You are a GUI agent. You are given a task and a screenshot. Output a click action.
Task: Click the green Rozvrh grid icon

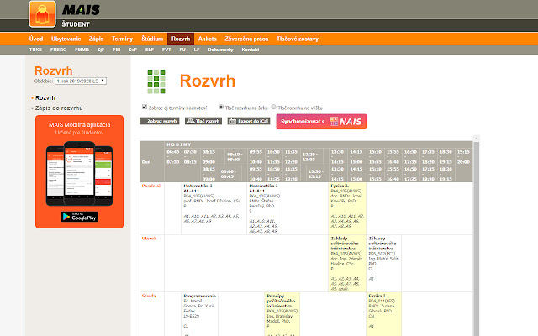[x=156, y=81]
